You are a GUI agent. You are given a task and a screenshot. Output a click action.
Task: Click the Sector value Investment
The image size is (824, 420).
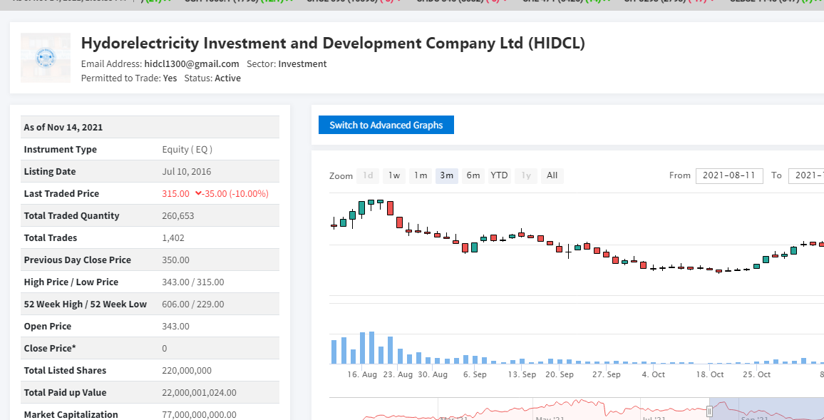click(303, 64)
